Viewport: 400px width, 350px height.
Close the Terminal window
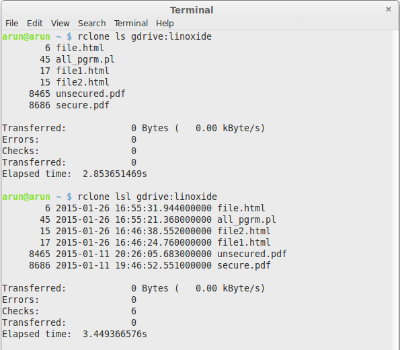[x=389, y=9]
